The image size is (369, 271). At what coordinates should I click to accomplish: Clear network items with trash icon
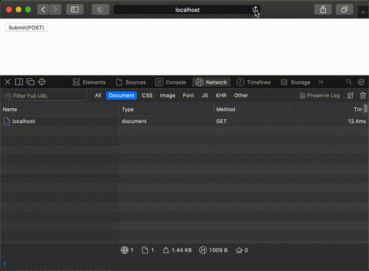tap(363, 96)
